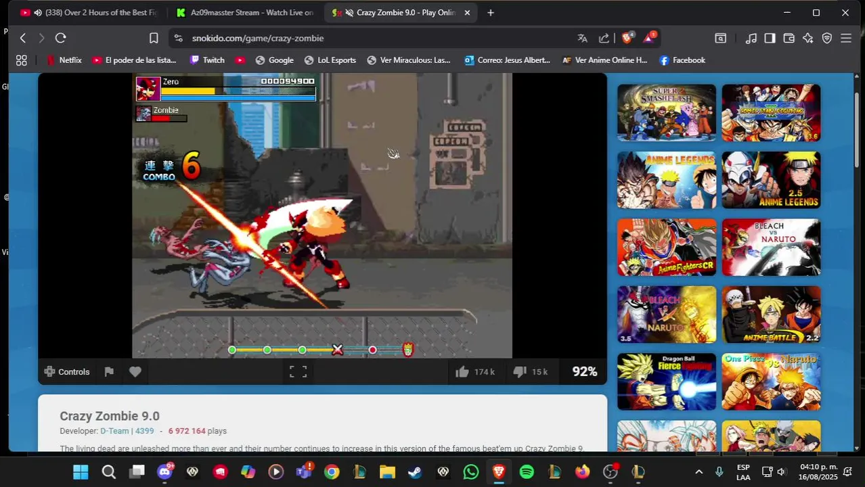Like the game with thumbs up
The height and width of the screenshot is (487, 865).
click(475, 371)
